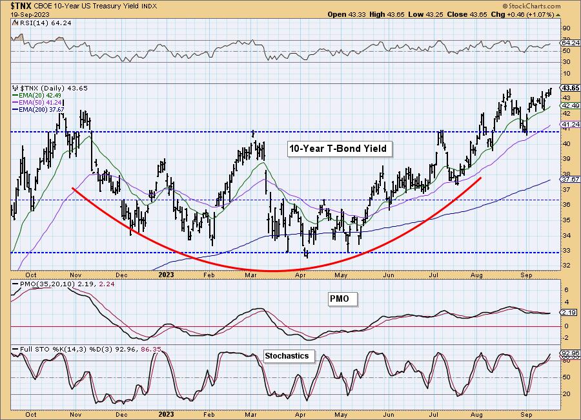The image size is (581, 420).
Task: Click the green EMA(20) legend line sample
Action: click(x=15, y=96)
